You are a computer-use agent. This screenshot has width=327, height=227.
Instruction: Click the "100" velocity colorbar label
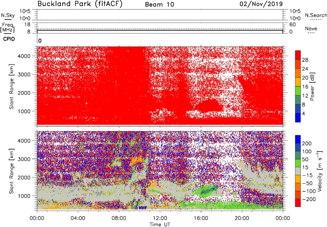307,152
